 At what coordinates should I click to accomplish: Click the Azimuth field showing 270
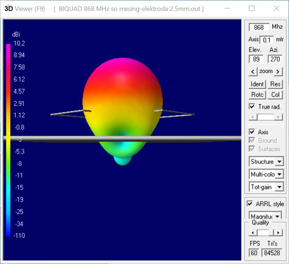pos(275,59)
